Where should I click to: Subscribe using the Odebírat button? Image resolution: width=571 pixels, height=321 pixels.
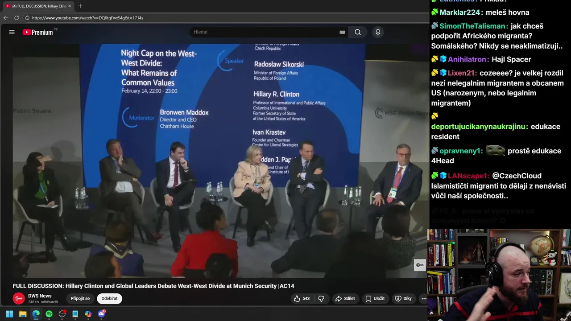click(109, 299)
